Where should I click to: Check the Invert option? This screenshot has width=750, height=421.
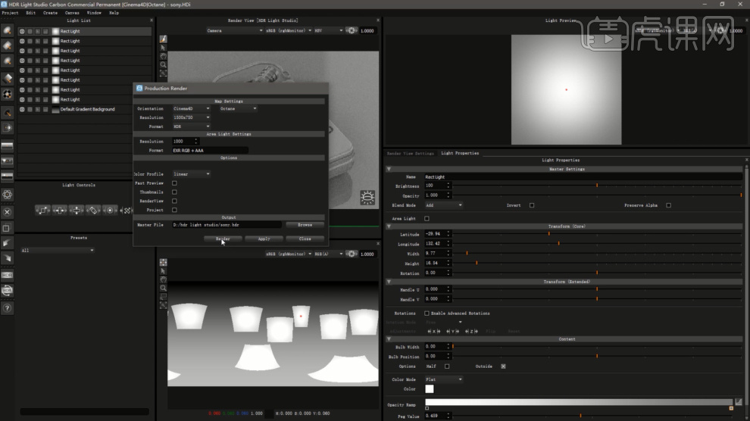coord(532,205)
